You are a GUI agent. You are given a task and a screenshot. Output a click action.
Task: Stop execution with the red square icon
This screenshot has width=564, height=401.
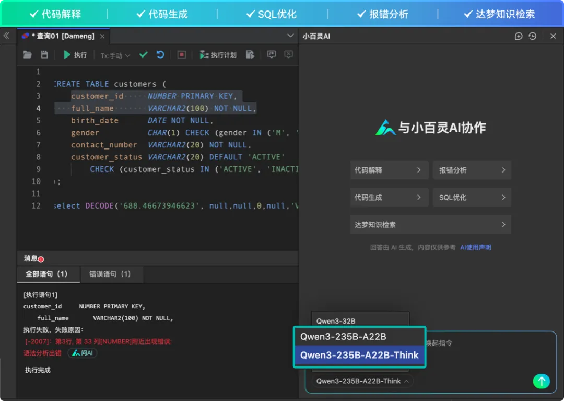click(x=182, y=55)
